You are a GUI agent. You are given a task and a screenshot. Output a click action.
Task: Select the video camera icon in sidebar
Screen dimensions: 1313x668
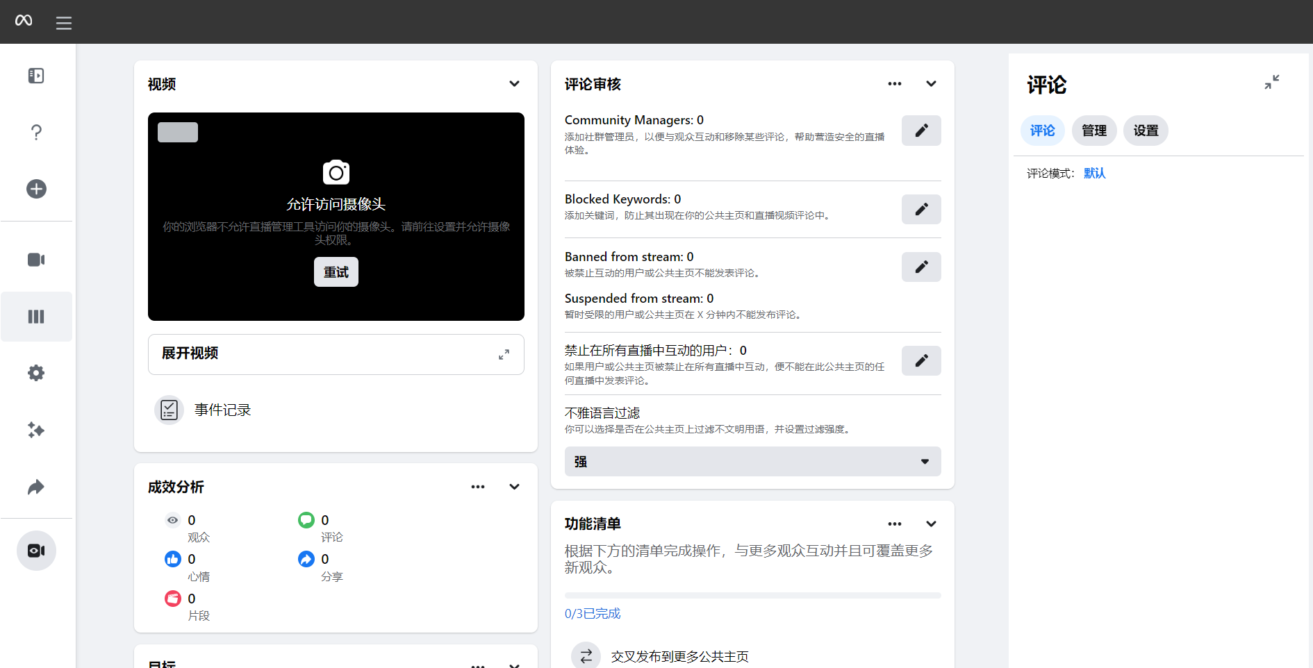tap(36, 259)
